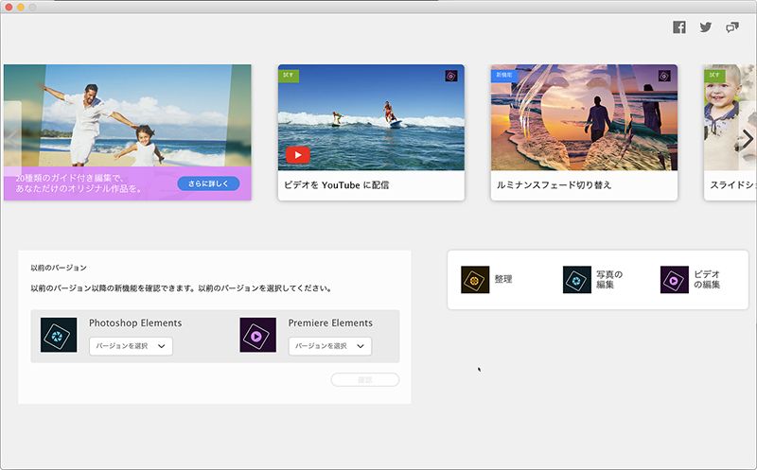
Task: Click the 20種類のガイド付き編集 banner text
Action: pyautogui.click(x=79, y=183)
